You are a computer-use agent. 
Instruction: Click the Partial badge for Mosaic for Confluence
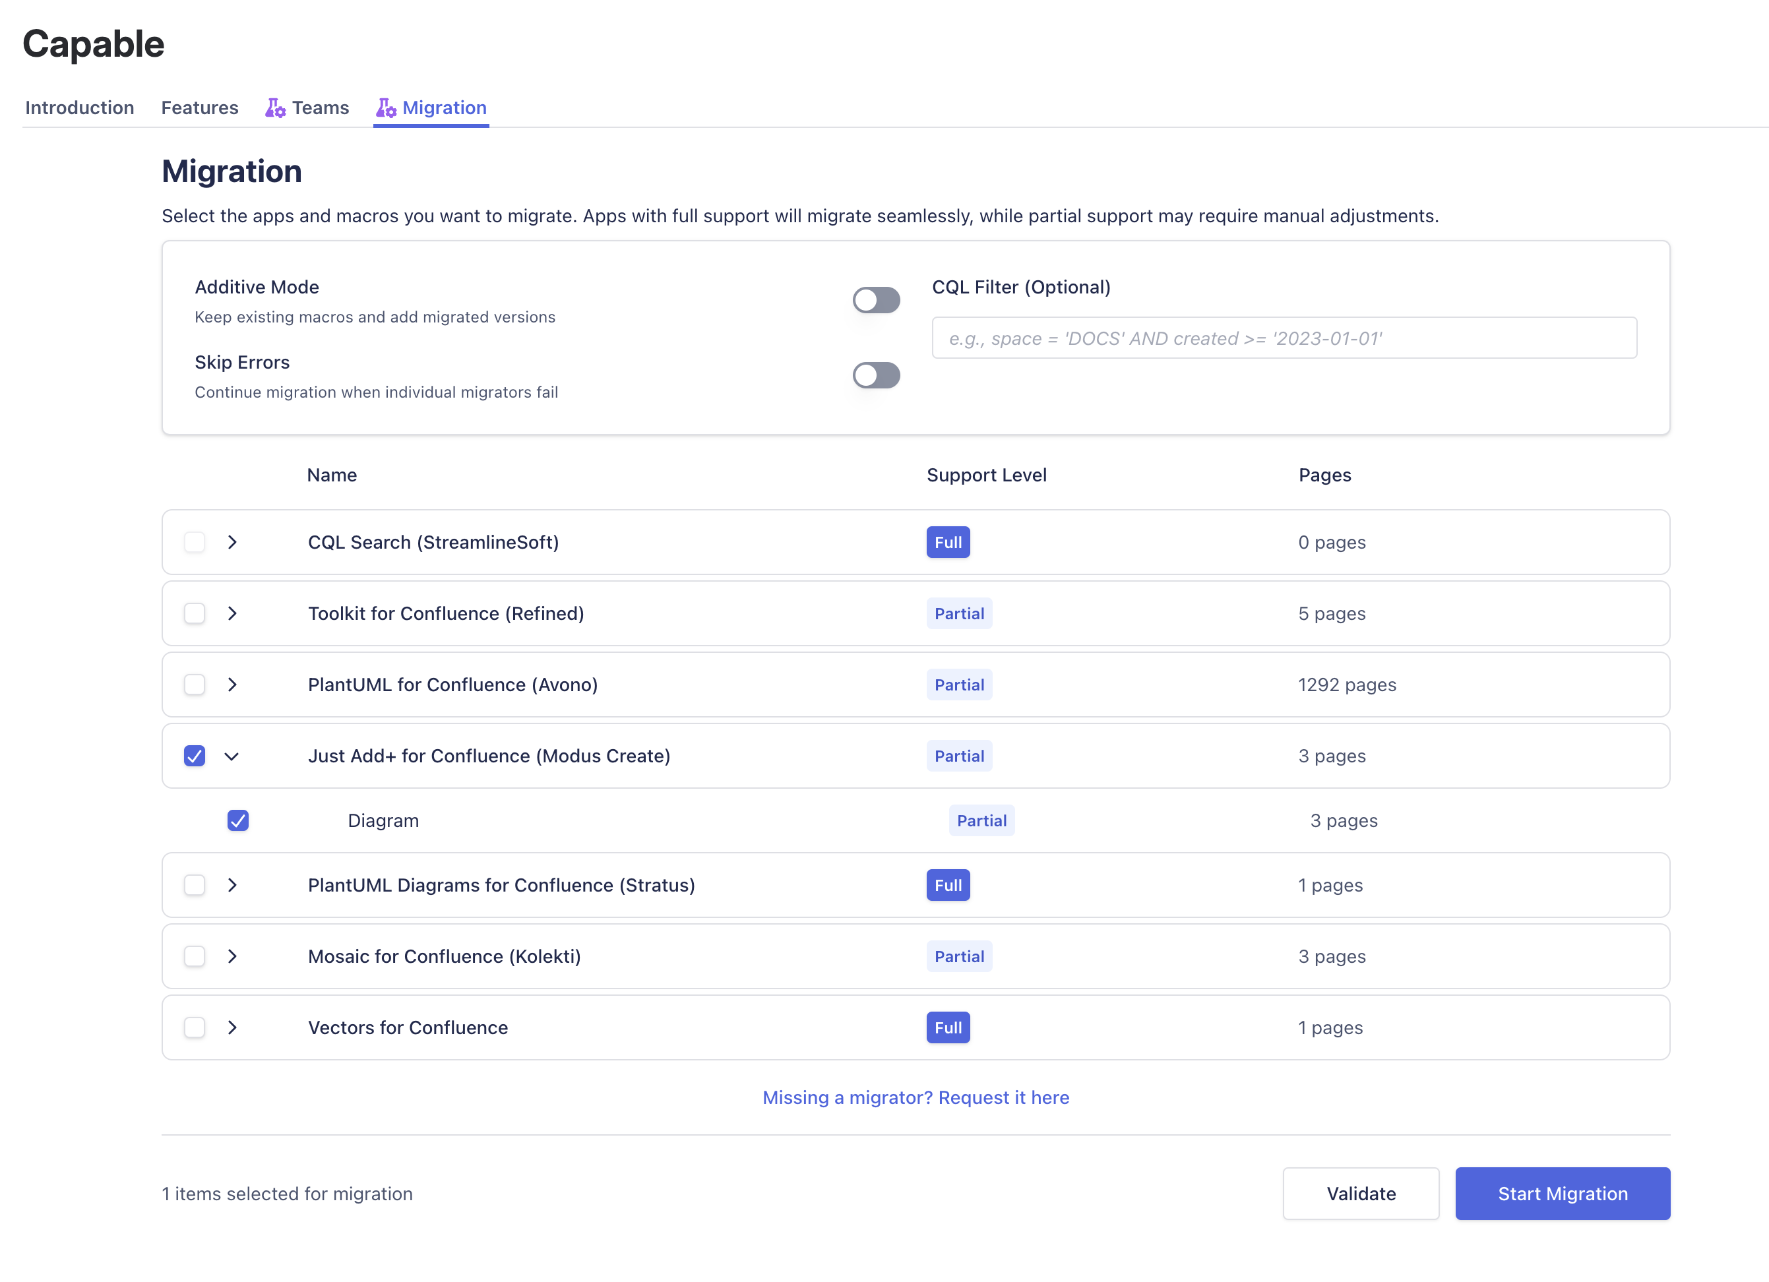[958, 956]
